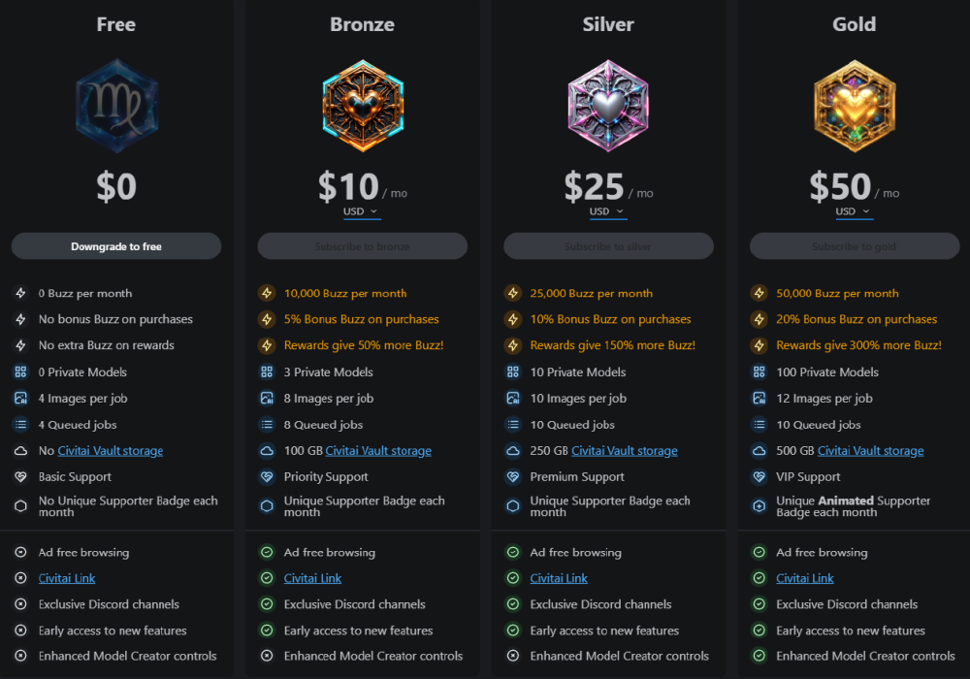Open the USD currency dropdown under Bronze
This screenshot has height=679, width=970.
[x=362, y=211]
